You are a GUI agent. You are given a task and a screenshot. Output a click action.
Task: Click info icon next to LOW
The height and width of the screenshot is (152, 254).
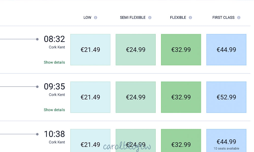pyautogui.click(x=96, y=18)
